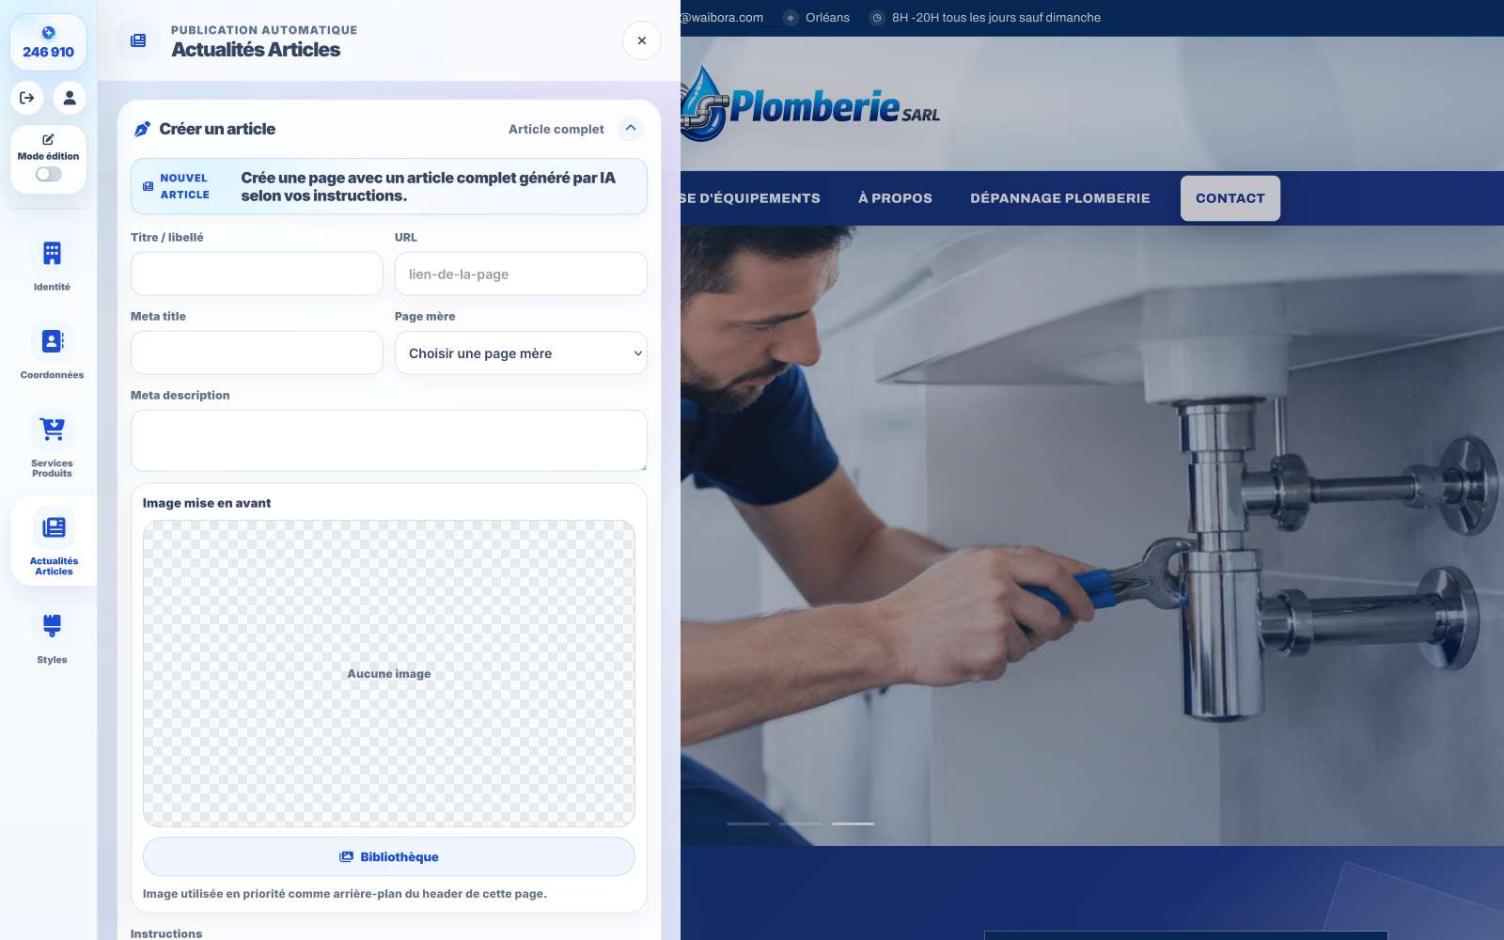The image size is (1504, 940).
Task: Focus the Meta title field
Action: point(257,352)
